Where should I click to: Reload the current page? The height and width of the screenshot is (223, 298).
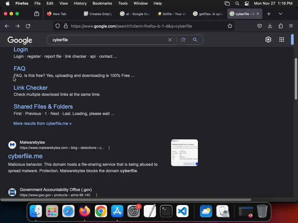click(28, 26)
